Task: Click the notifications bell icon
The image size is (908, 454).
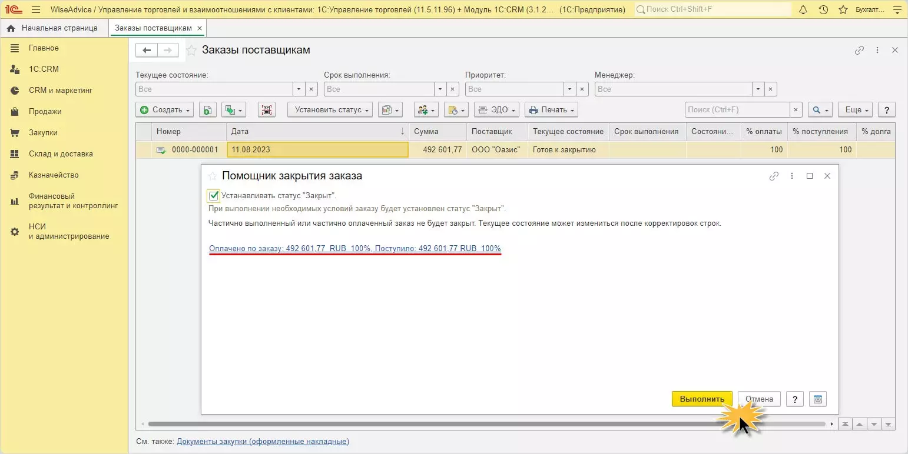Action: coord(803,10)
